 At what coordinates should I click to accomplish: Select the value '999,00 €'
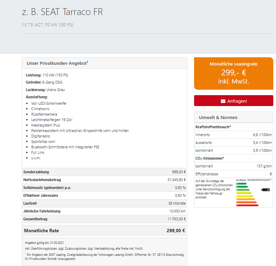coord(179,172)
